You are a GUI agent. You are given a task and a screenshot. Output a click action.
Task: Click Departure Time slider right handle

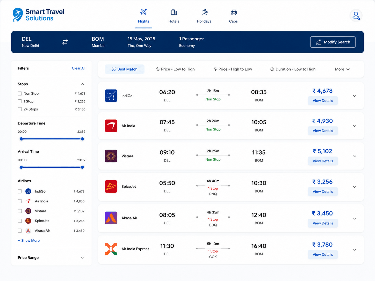(82, 139)
